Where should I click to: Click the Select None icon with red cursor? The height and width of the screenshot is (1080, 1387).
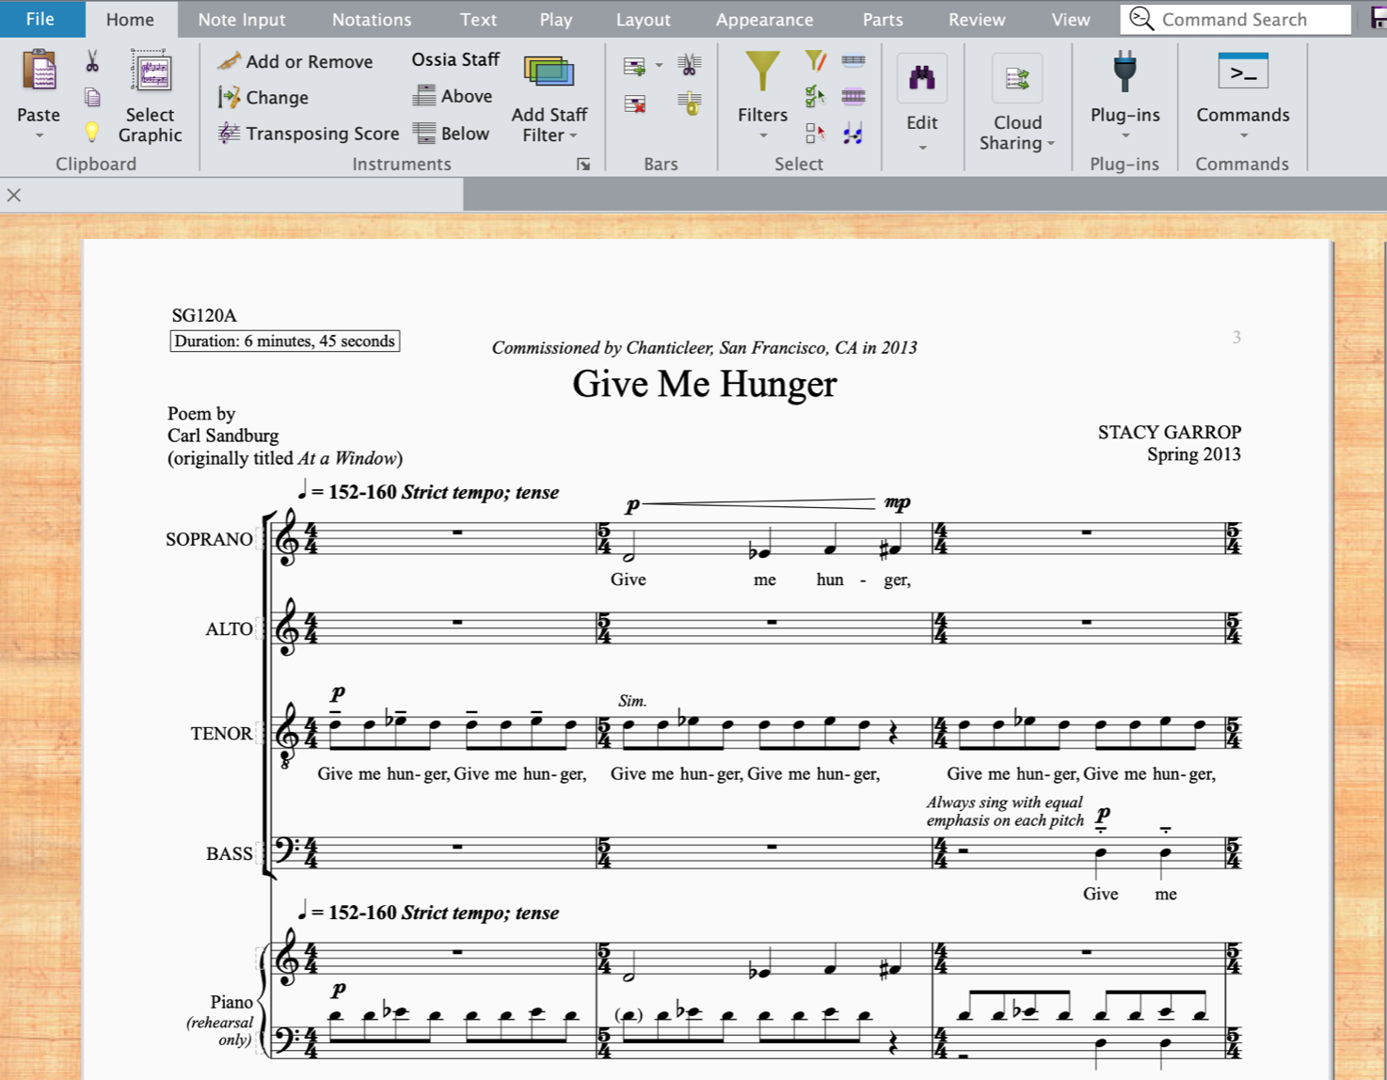tap(815, 134)
